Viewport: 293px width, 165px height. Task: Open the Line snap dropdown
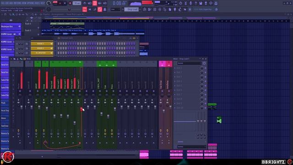click(115, 9)
